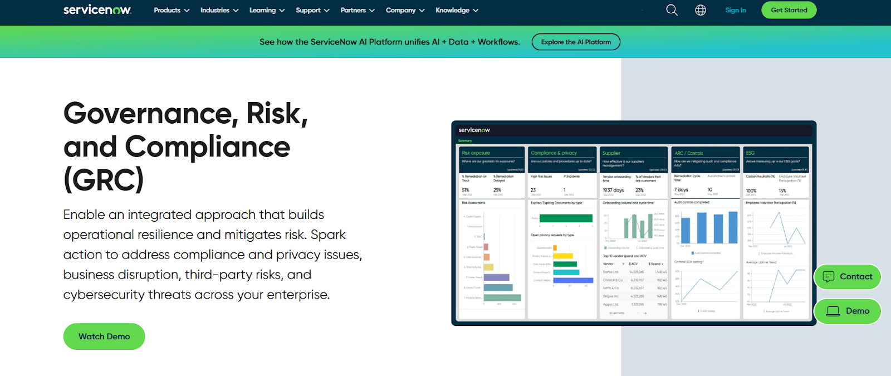The width and height of the screenshot is (891, 376).
Task: Expand the Learning menu
Action: pyautogui.click(x=267, y=10)
